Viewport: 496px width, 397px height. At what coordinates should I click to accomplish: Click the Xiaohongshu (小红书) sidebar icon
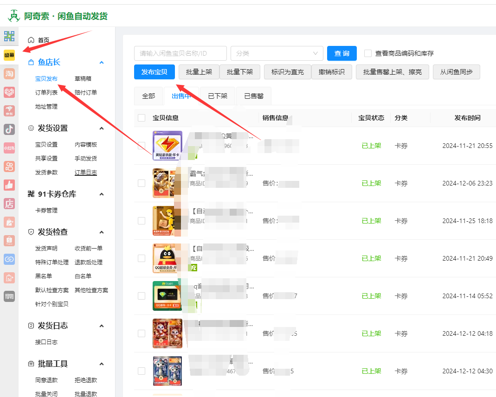pos(9,148)
